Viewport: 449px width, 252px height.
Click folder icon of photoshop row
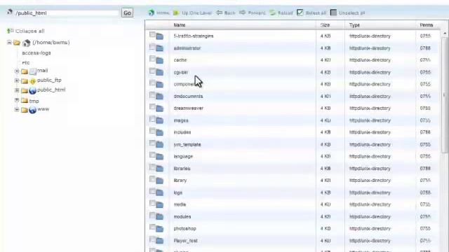tap(159, 229)
